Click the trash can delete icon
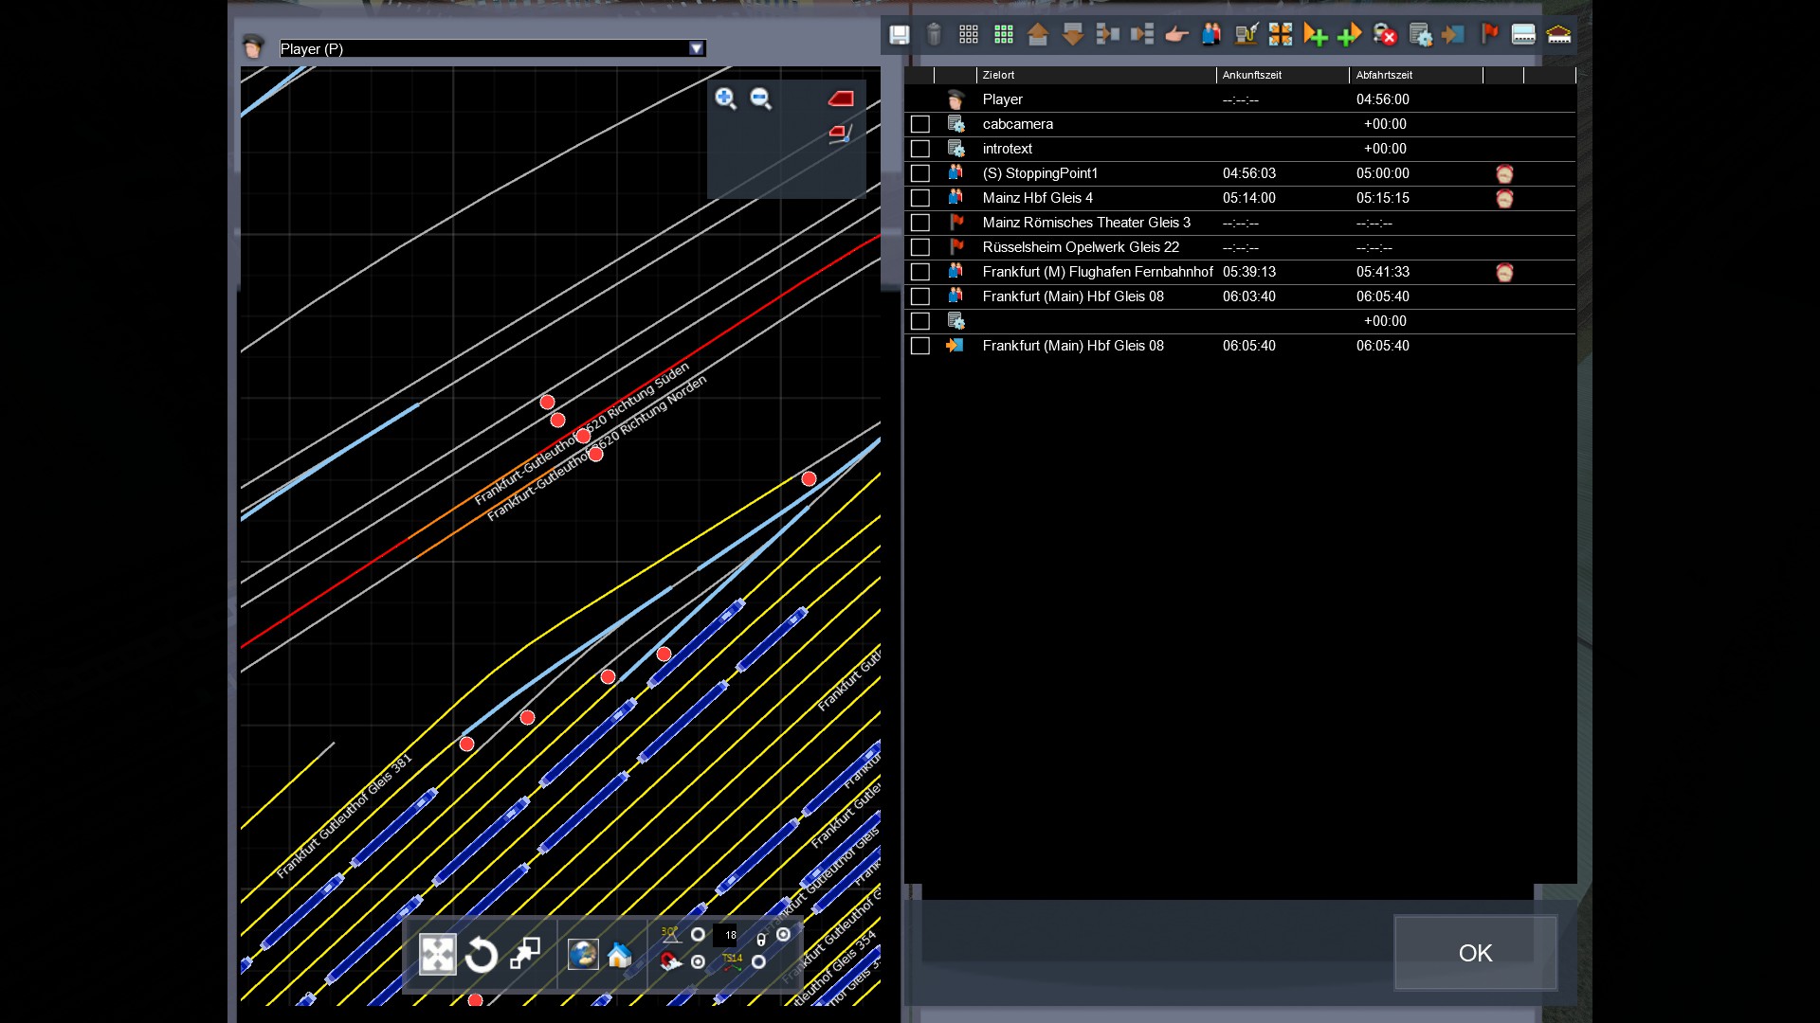 [934, 35]
